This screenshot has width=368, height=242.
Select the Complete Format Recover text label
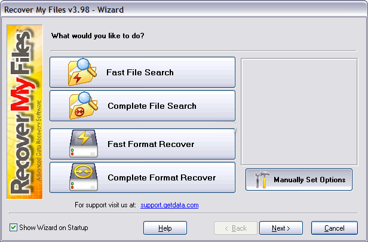[x=161, y=177]
